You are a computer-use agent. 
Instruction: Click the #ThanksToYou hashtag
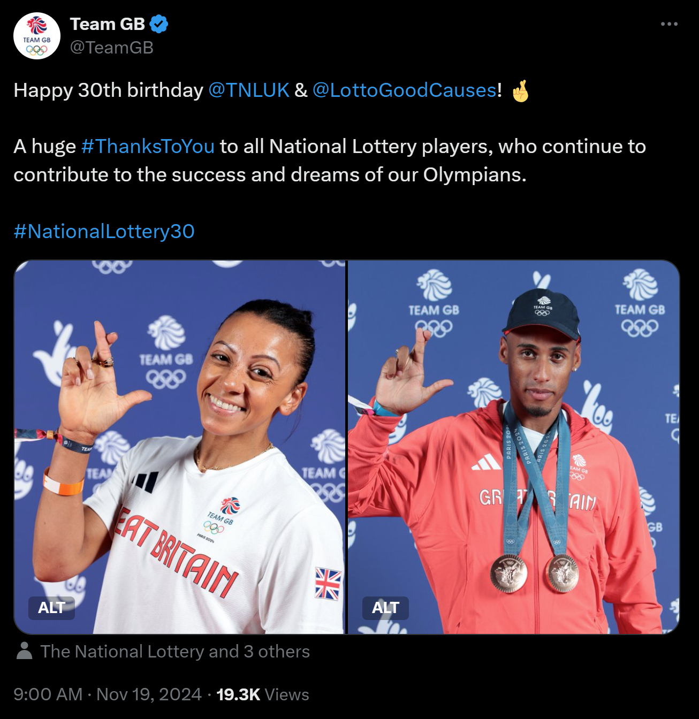148,146
